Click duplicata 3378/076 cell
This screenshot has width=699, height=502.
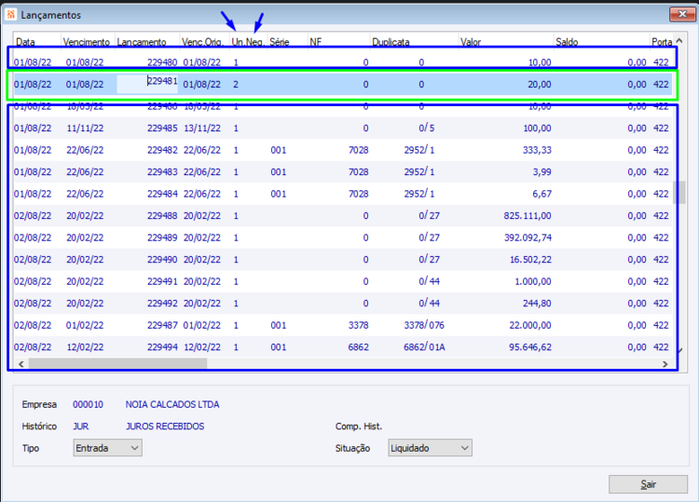point(424,325)
